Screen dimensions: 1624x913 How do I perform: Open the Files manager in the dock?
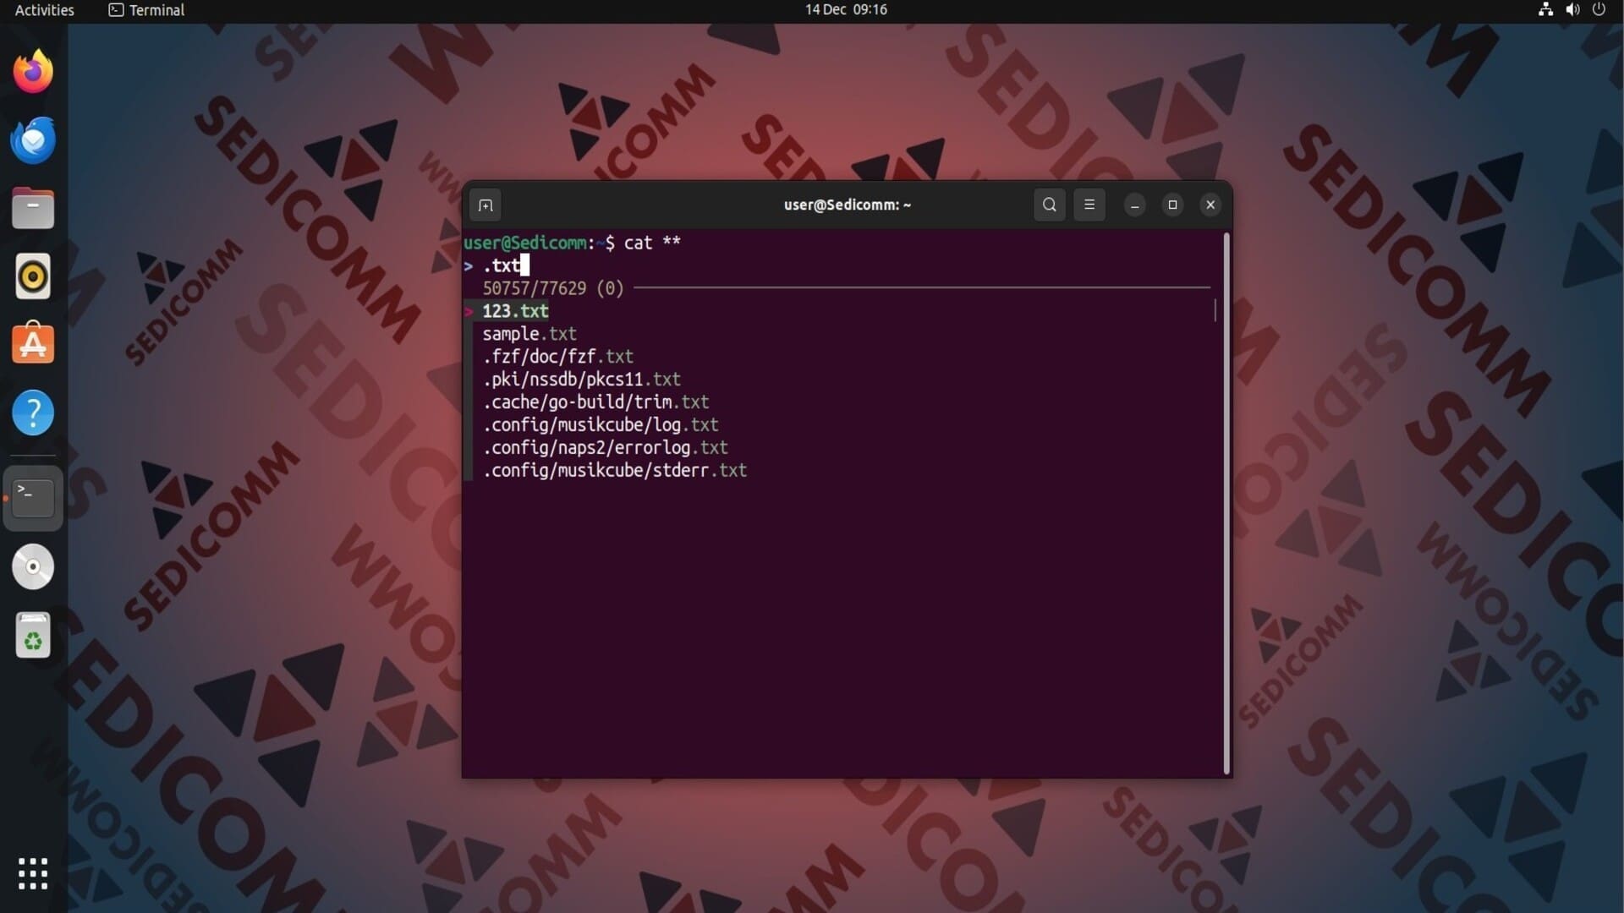33,209
